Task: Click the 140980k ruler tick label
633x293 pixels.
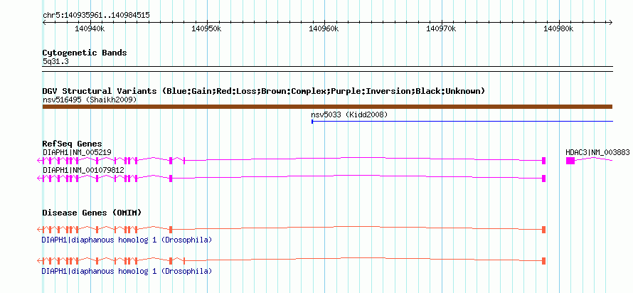Action: pyautogui.click(x=558, y=28)
